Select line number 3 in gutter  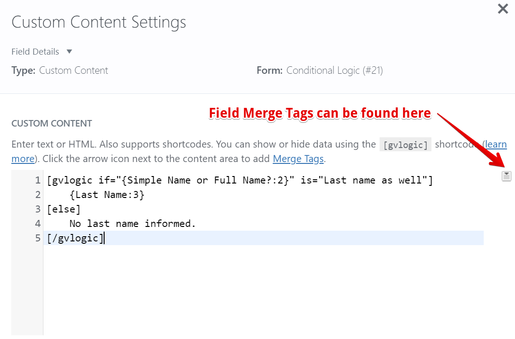[x=37, y=209]
